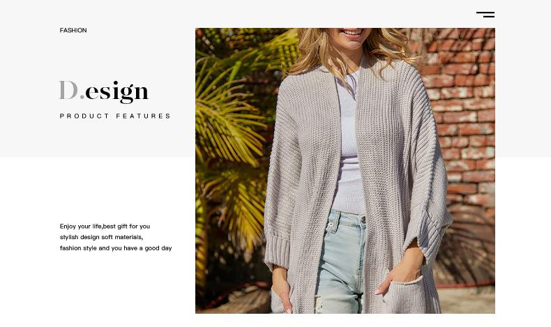The height and width of the screenshot is (327, 551).
Task: Click the small gray dot after the D
Action: [82, 97]
